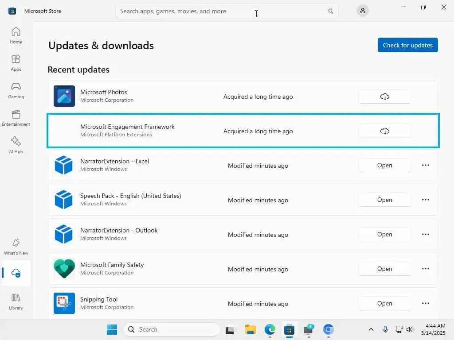The width and height of the screenshot is (454, 340).
Task: Open the Entertainment section
Action: [16, 118]
